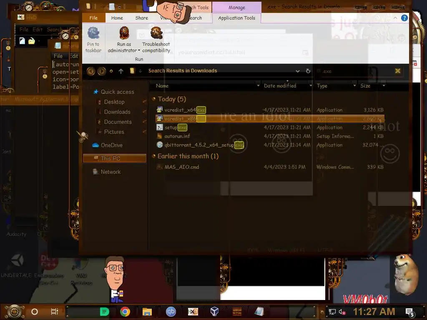Open qBittorrent from the taskbar
427x320 pixels.
(x=171, y=312)
